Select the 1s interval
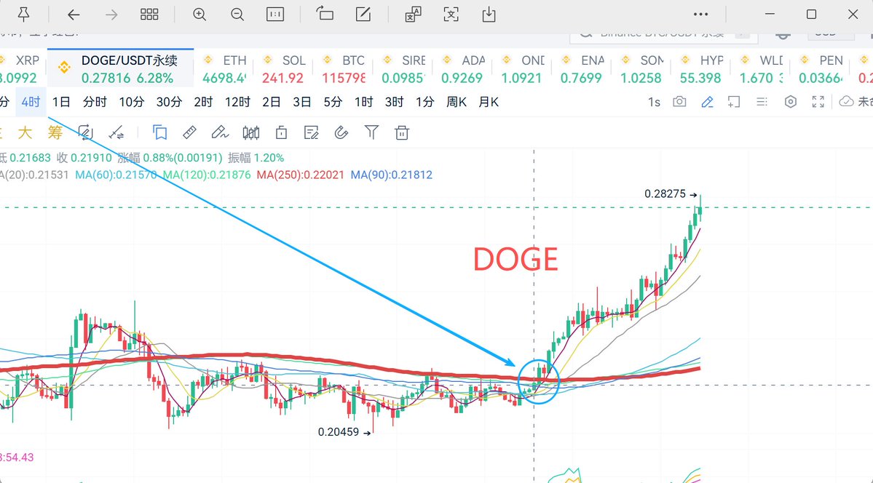The width and height of the screenshot is (873, 483). (654, 103)
